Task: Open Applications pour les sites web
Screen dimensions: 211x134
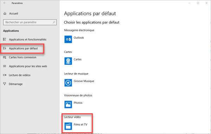Action: (x=28, y=66)
